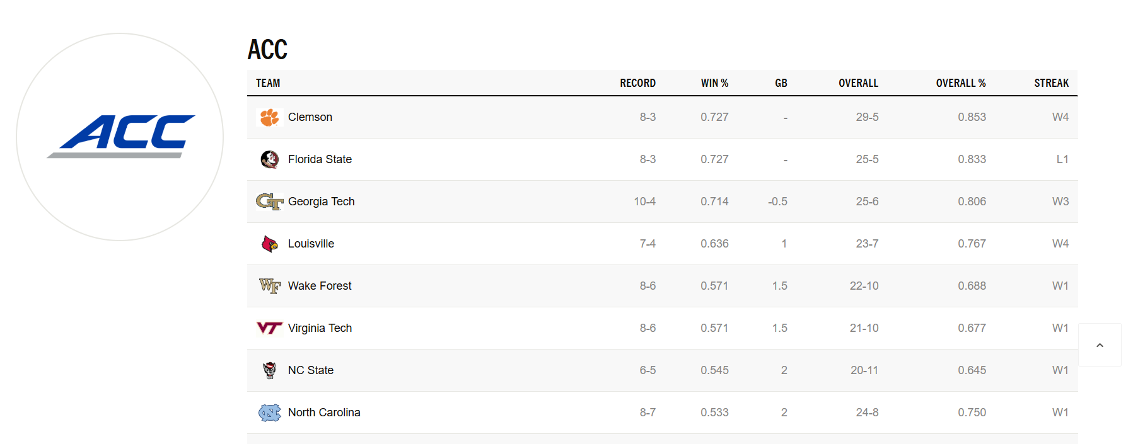Open the Clemson team page link
1133x444 pixels.
click(310, 117)
